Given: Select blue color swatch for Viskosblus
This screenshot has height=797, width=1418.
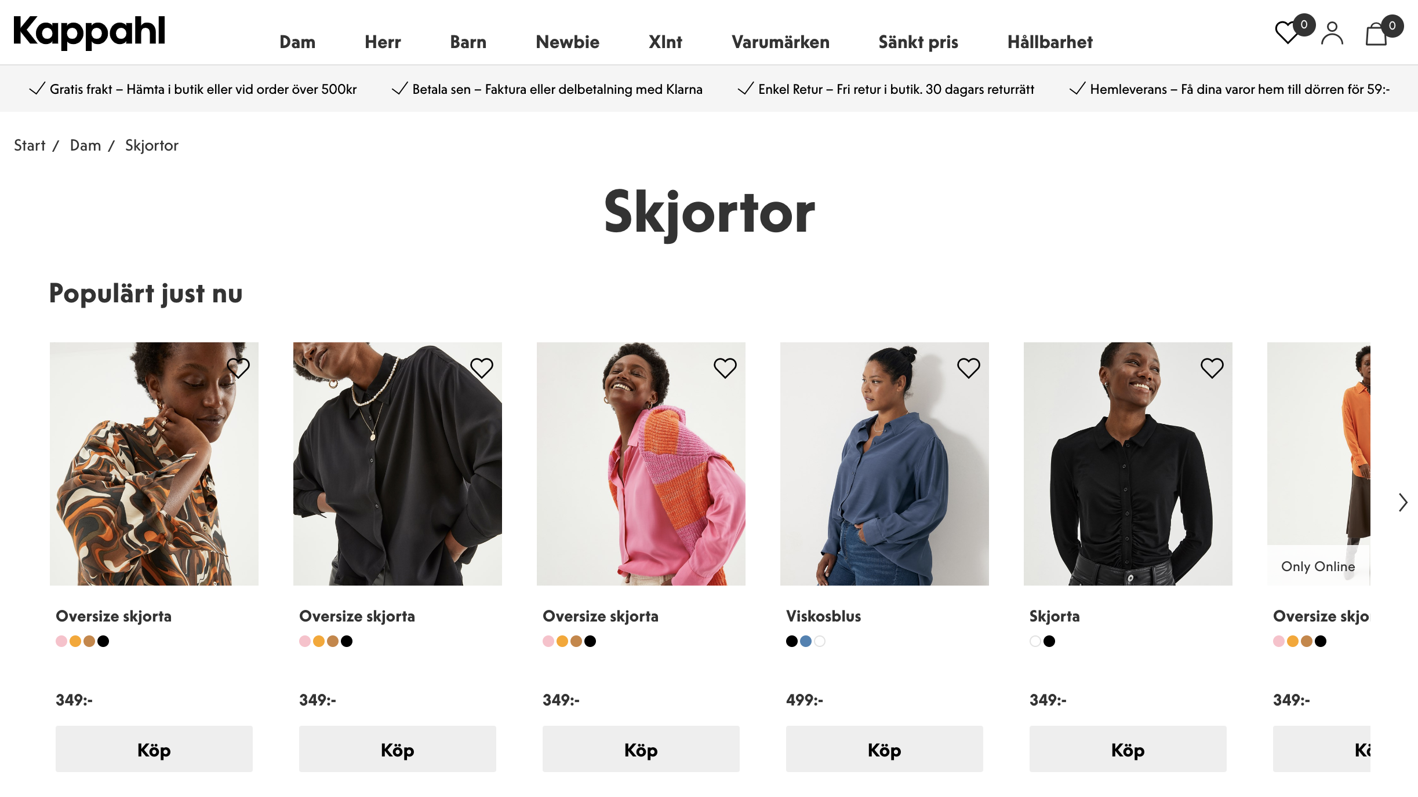Looking at the screenshot, I should click(806, 641).
